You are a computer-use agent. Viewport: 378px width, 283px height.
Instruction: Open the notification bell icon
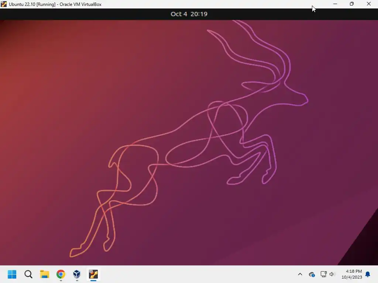coord(368,274)
